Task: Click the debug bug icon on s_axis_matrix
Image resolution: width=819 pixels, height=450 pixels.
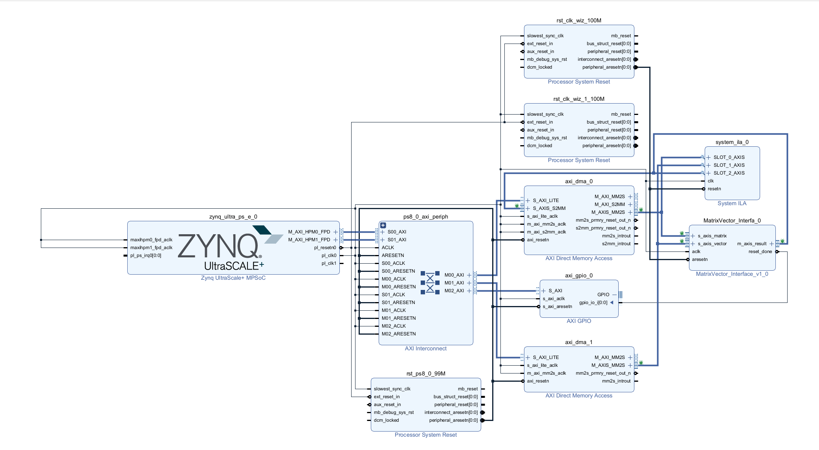Action: tap(682, 233)
